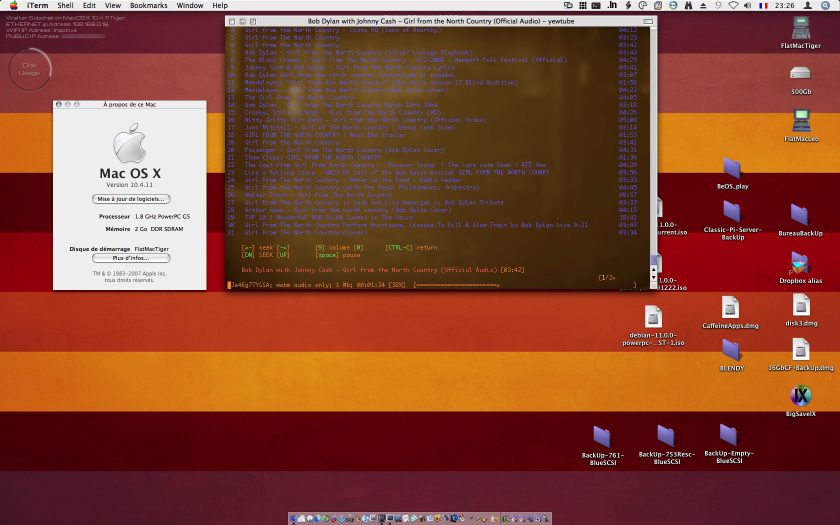Click the Plus d'infos button
The height and width of the screenshot is (525, 840).
[x=131, y=258]
